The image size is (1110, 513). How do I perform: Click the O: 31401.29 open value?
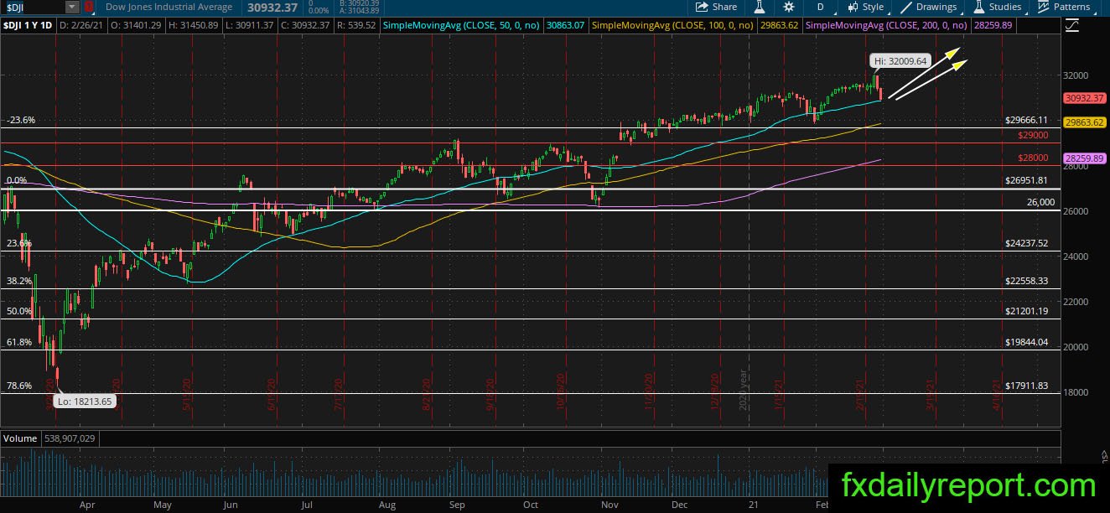click(x=137, y=26)
